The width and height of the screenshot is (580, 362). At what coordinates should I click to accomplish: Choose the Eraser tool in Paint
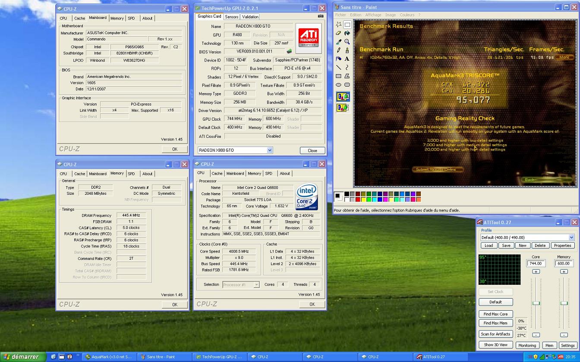339,33
